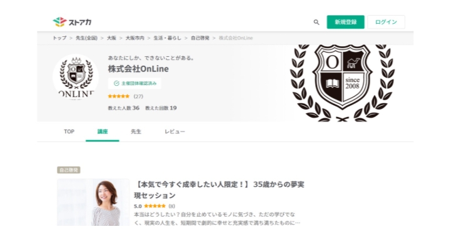Open the search magnifier icon
Viewport: 459px width, 229px height.
pos(316,22)
